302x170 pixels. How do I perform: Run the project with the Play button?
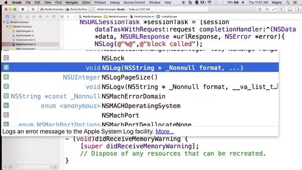23,9
